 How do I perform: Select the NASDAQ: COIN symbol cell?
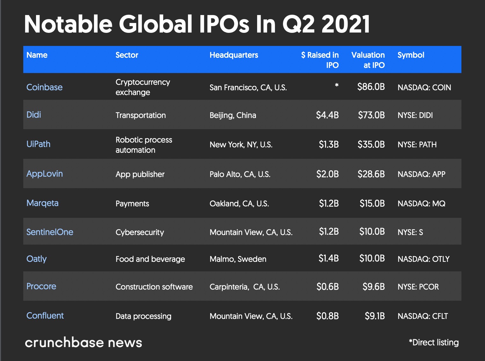(x=424, y=87)
